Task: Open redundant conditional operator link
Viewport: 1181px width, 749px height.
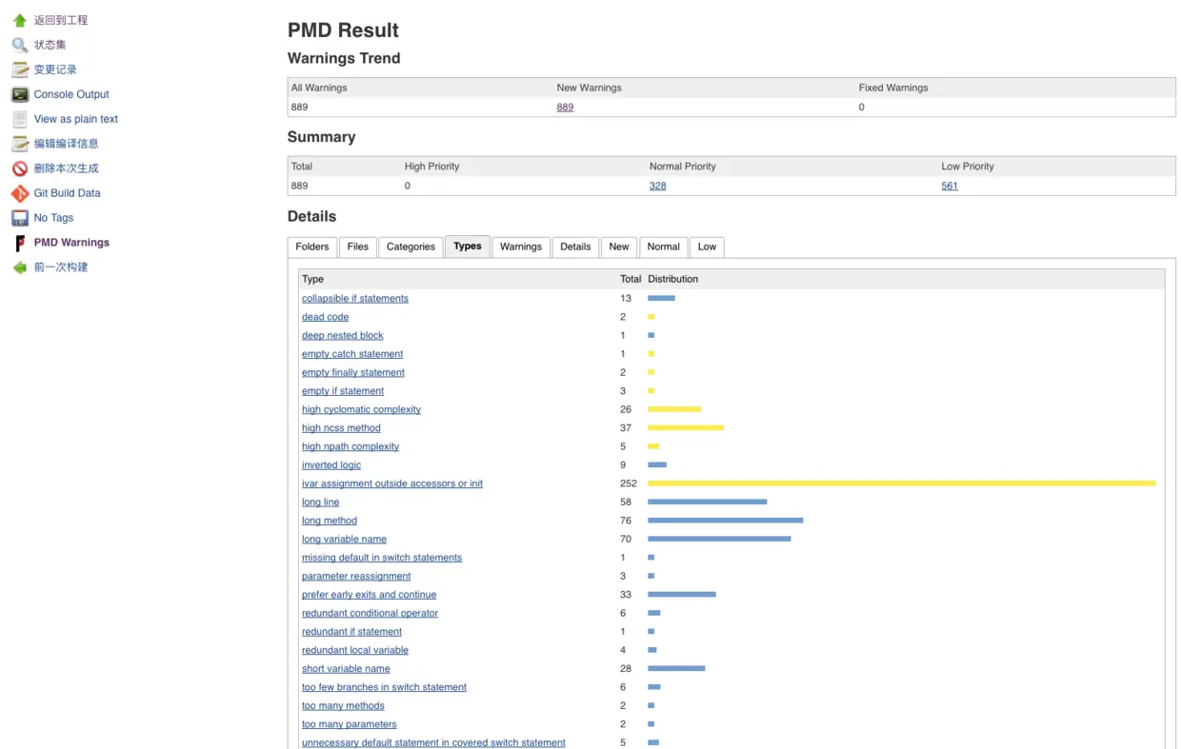Action: tap(370, 614)
